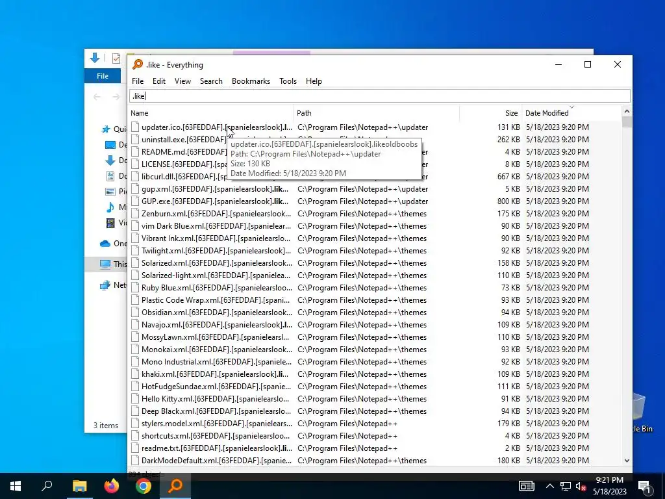The width and height of the screenshot is (665, 499).
Task: Select Navajo.xml file entry
Action: pos(217,325)
